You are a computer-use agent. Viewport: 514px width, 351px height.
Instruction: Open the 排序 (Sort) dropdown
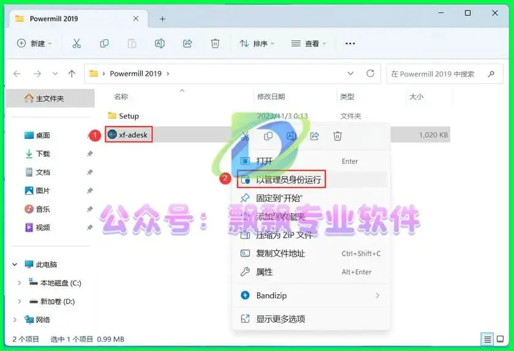pyautogui.click(x=257, y=43)
